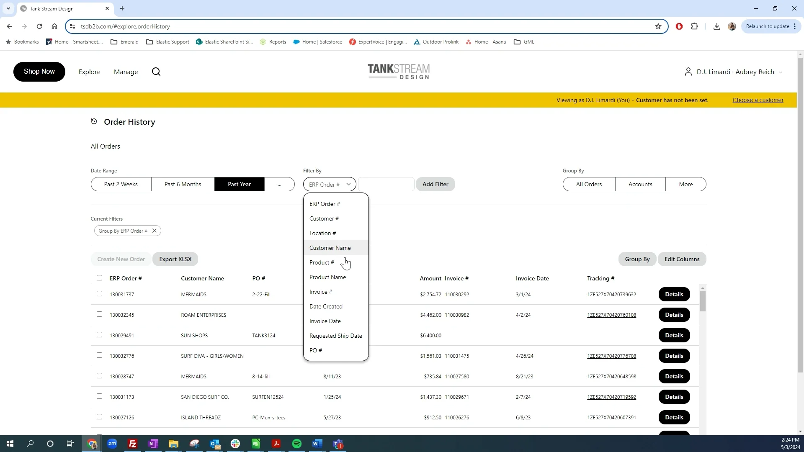Click the Export XLSX button

coord(175,259)
